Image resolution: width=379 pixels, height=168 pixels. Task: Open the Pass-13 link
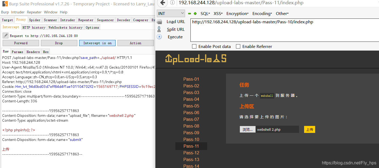tap(191, 159)
